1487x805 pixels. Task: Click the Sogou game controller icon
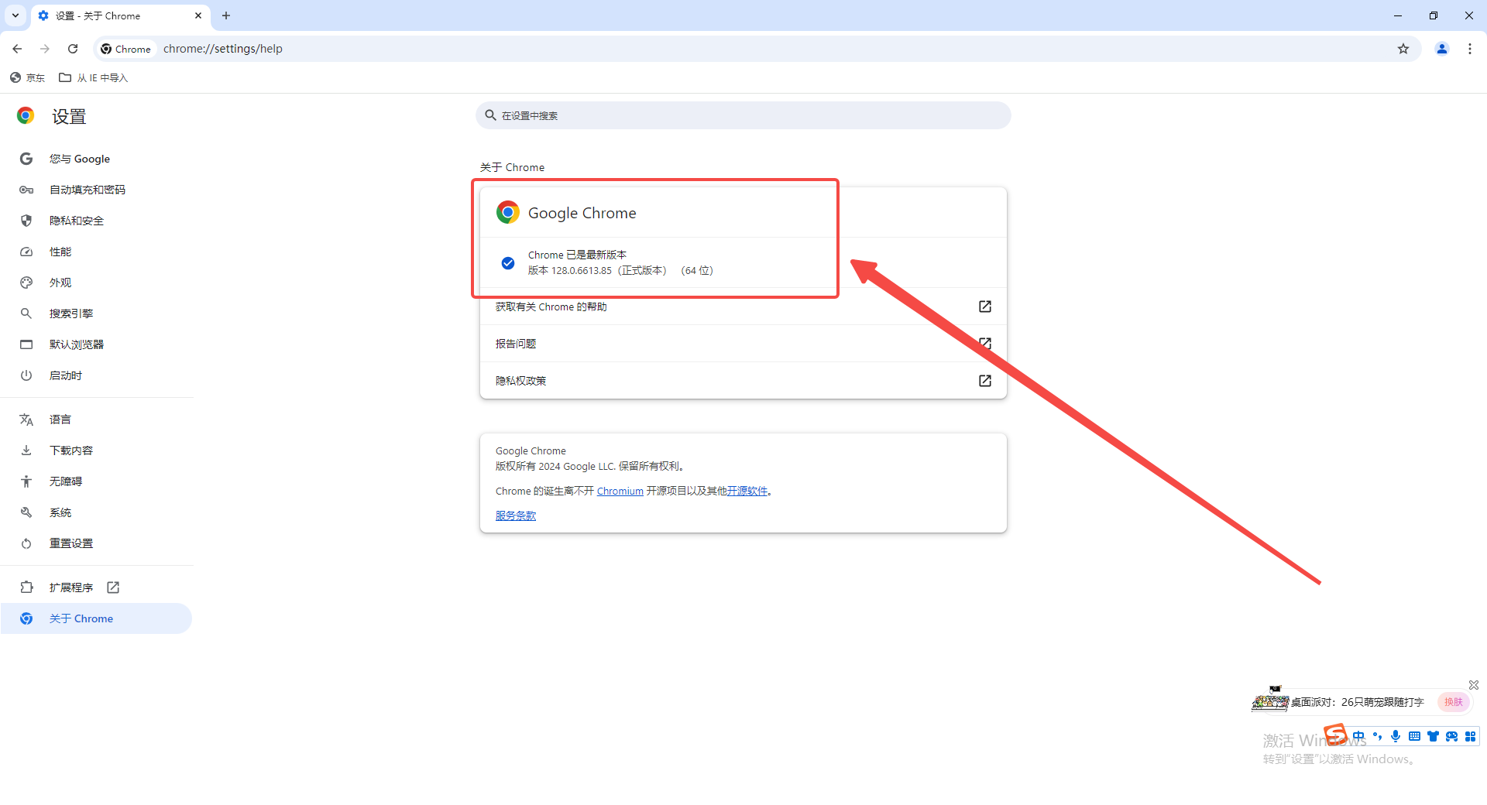1451,736
